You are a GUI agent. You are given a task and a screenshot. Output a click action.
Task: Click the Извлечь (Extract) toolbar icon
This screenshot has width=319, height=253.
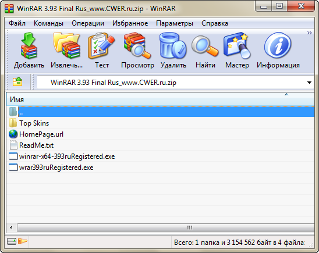pyautogui.click(x=66, y=45)
